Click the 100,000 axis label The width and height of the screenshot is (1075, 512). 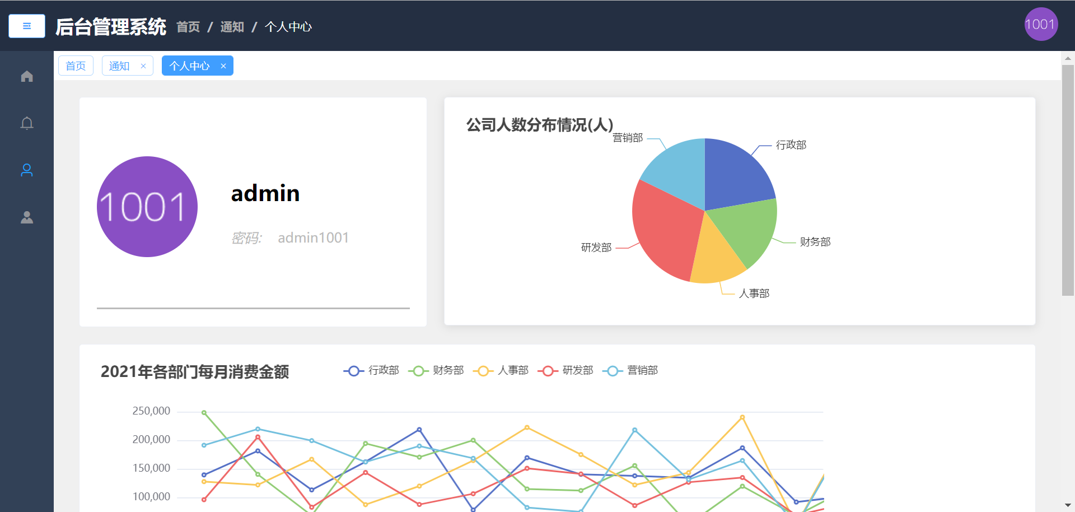[151, 497]
